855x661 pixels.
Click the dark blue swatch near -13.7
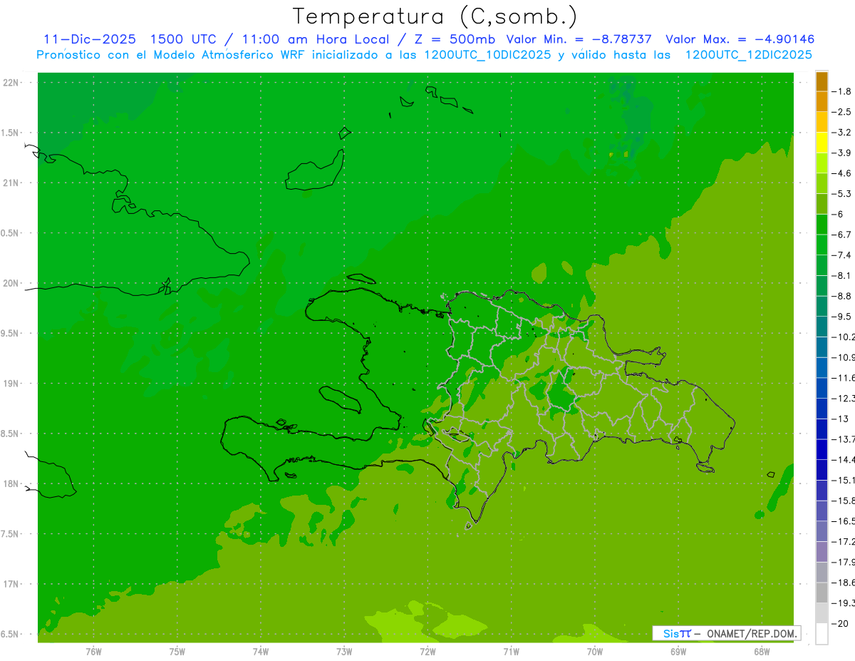tap(822, 429)
